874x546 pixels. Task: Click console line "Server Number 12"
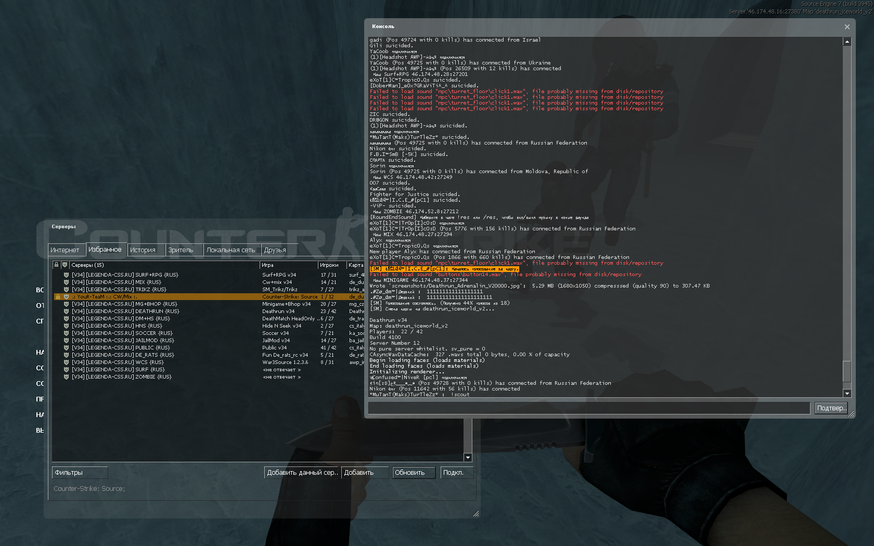(x=394, y=343)
